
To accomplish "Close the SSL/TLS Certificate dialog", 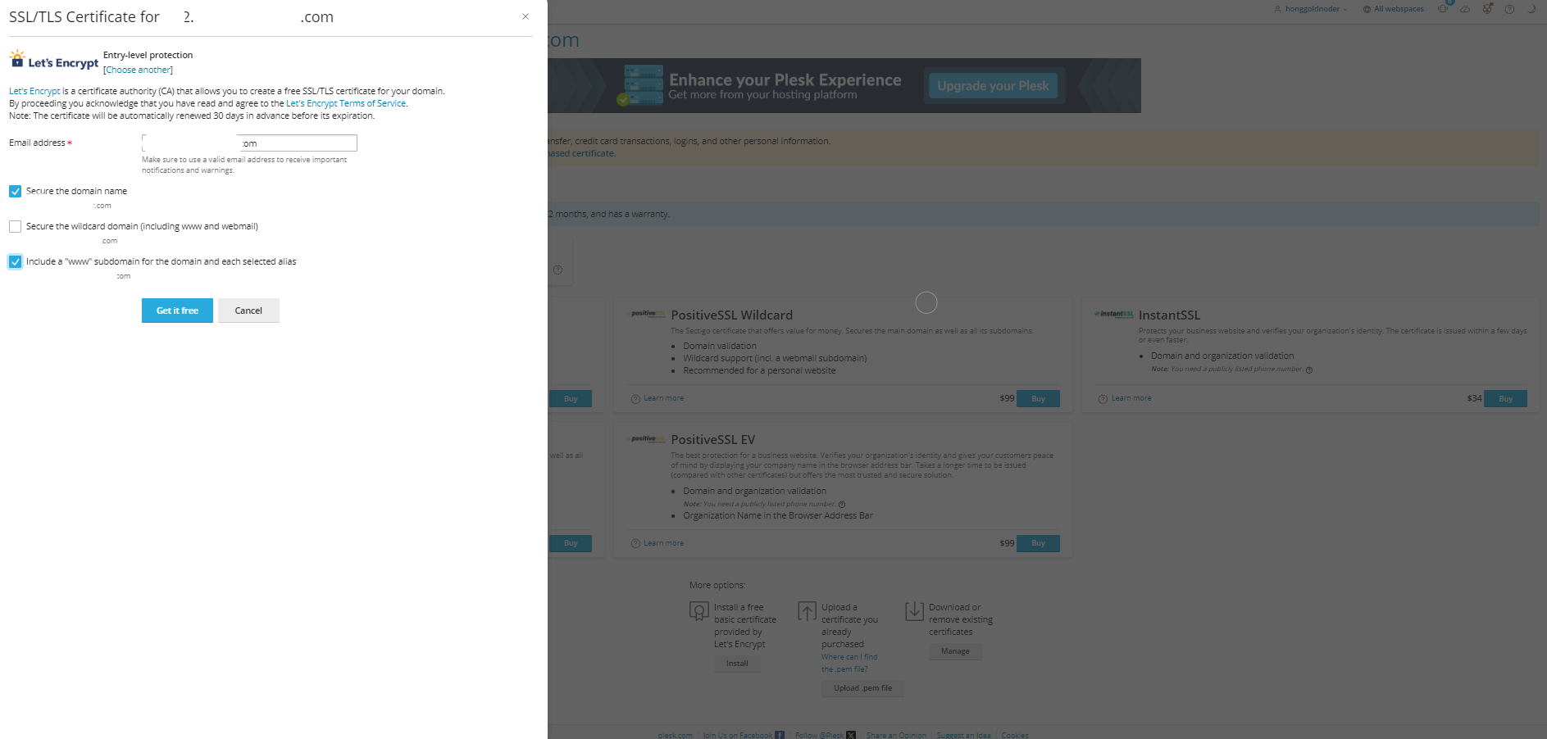I will (526, 16).
